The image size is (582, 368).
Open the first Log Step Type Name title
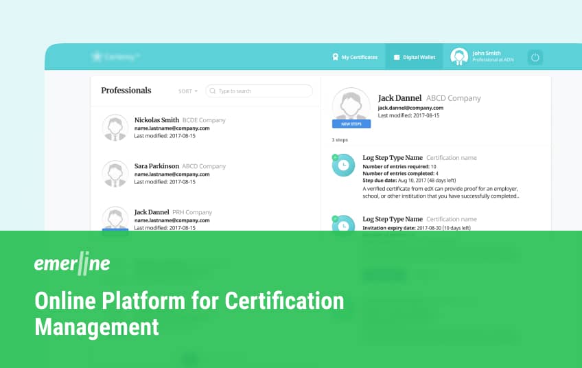click(x=393, y=158)
